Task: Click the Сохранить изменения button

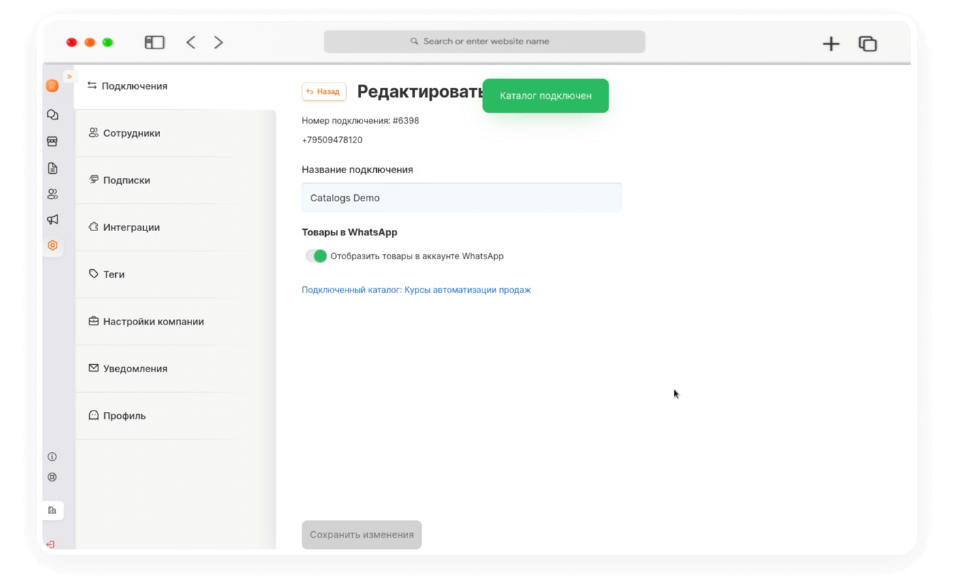Action: click(x=362, y=535)
